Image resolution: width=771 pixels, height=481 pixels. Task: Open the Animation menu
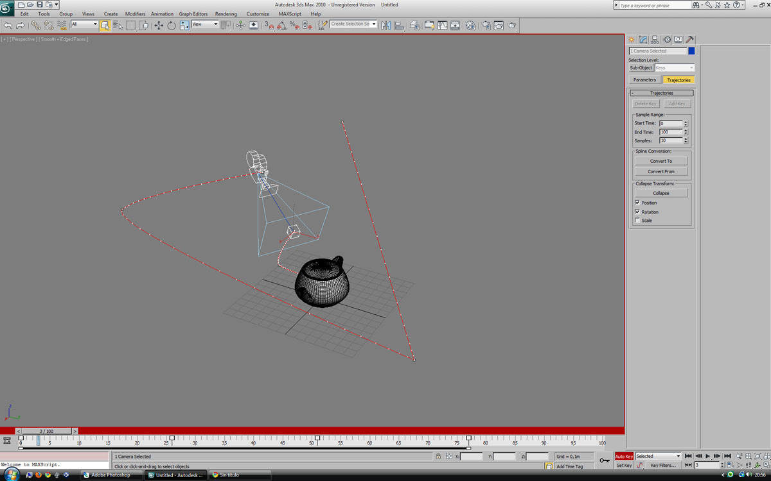pos(162,13)
